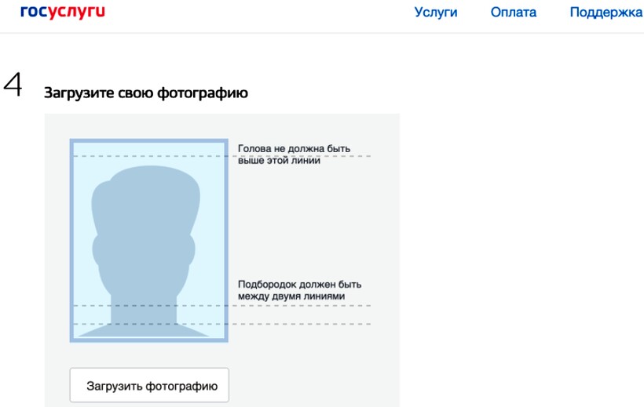Click the silhouette's neck area
This screenshot has height=407, width=644.
pos(145,310)
